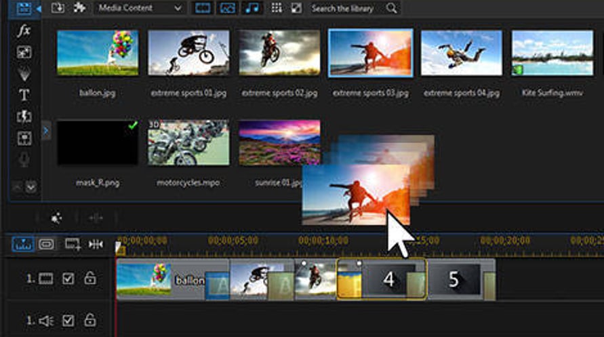This screenshot has width=604, height=337.
Task: Click the Import media icon
Action: pyautogui.click(x=58, y=7)
